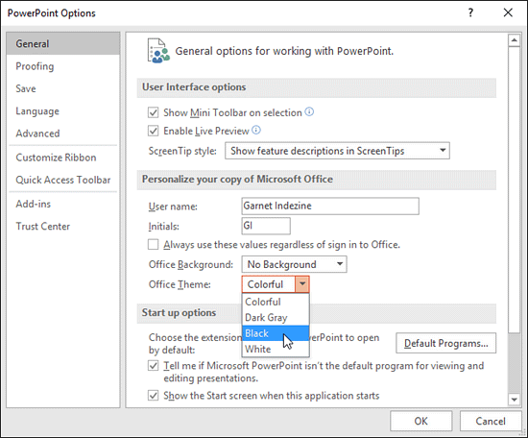The height and width of the screenshot is (438, 528).
Task: Toggle Tell me if PowerPoint isn't default program
Action: 154,366
